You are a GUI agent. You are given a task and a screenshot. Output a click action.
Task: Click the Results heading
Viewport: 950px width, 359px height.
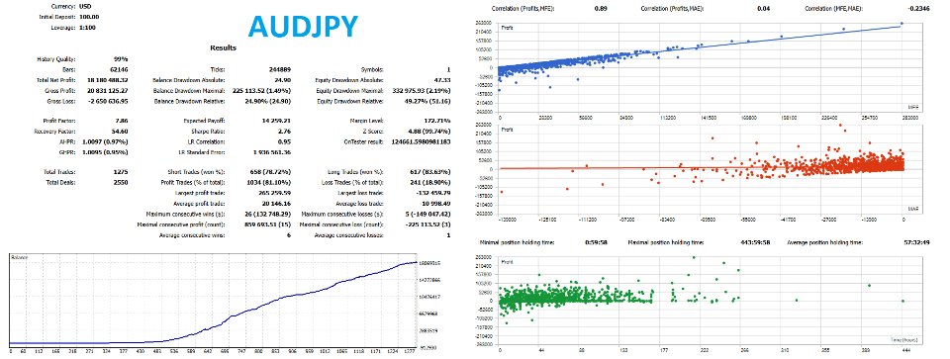point(223,47)
